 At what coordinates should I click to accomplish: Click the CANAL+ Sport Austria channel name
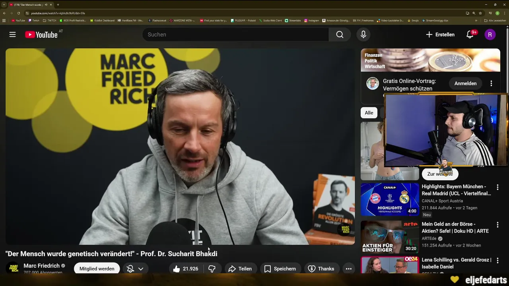click(x=442, y=201)
